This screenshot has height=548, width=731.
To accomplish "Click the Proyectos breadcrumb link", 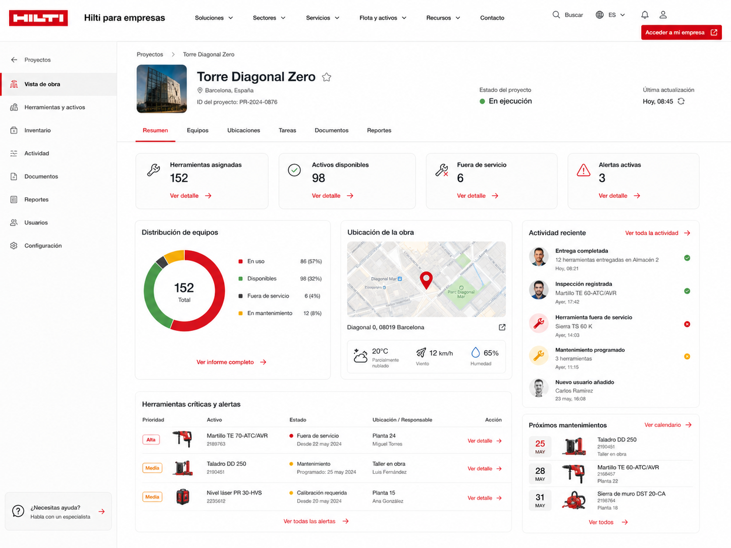I will tap(150, 54).
